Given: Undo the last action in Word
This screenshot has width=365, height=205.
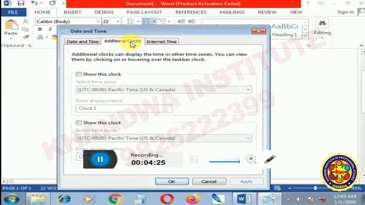Looking at the screenshot, I should point(34,3).
